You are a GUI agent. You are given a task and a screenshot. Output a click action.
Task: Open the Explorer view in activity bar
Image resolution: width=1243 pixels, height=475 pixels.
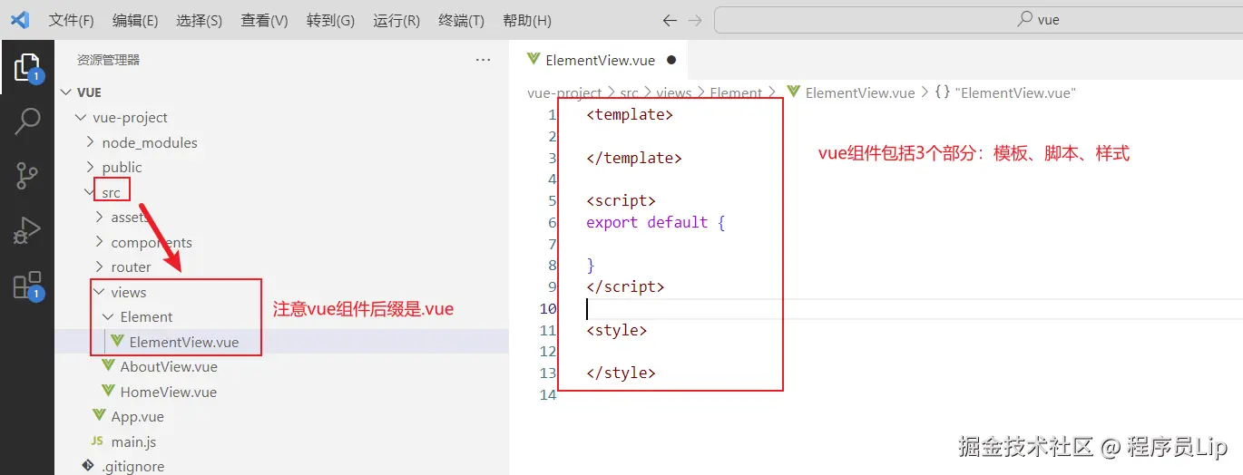pyautogui.click(x=27, y=68)
